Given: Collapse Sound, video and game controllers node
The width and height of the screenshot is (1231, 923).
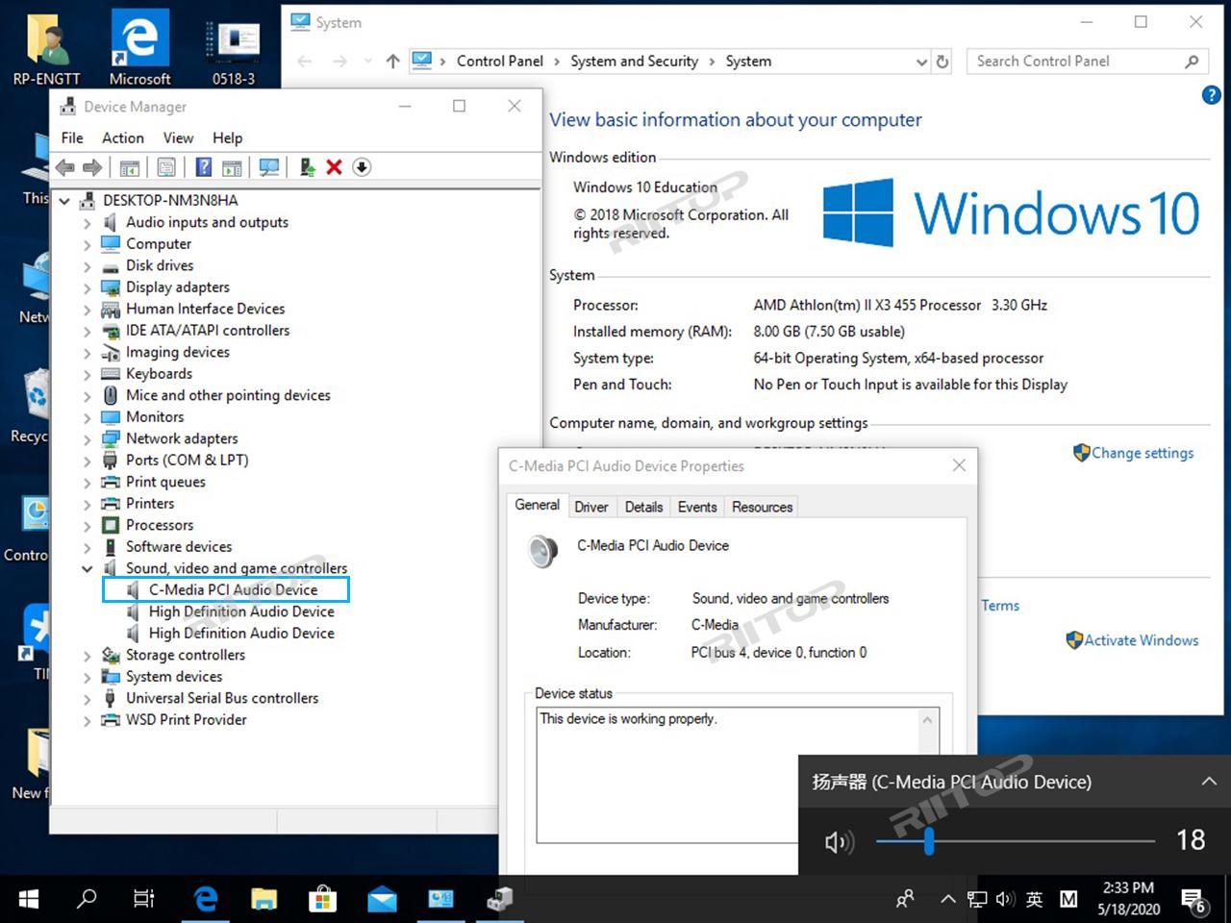Looking at the screenshot, I should (88, 569).
